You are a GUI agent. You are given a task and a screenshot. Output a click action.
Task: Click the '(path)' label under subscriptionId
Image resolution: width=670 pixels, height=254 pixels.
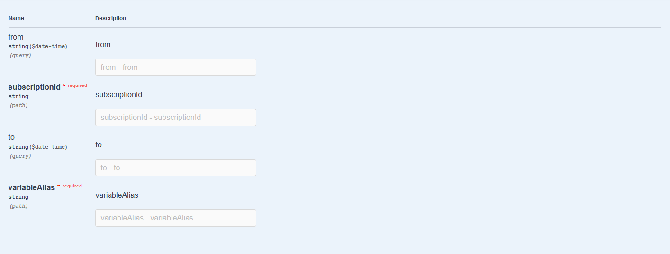(18, 105)
